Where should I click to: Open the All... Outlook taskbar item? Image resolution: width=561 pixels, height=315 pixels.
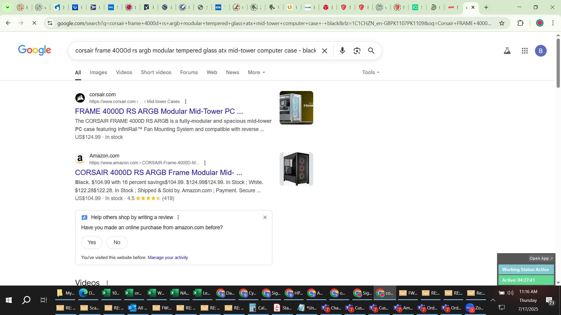(138, 308)
